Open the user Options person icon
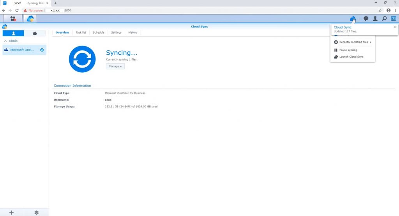 tap(375, 18)
